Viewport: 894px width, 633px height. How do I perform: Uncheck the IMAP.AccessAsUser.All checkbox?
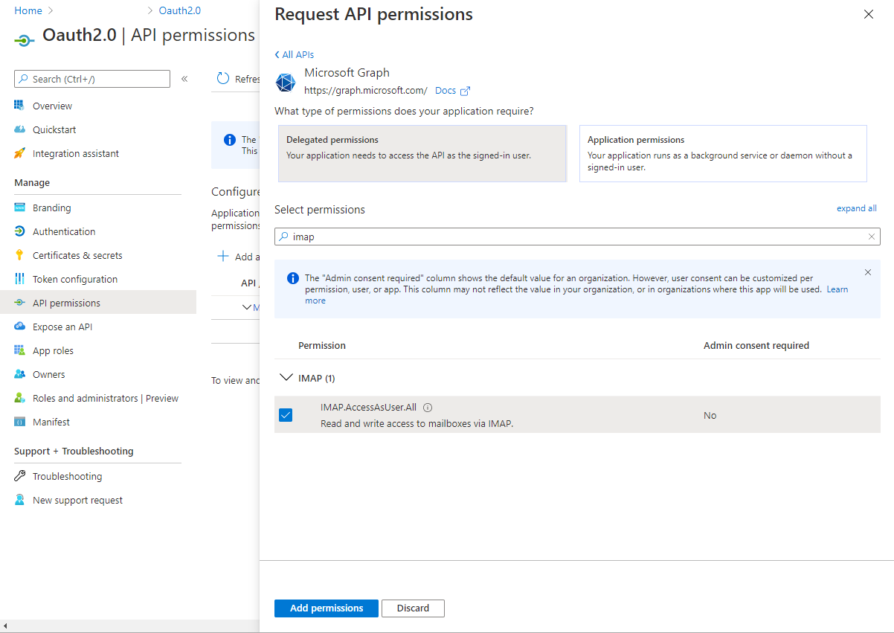pyautogui.click(x=286, y=415)
